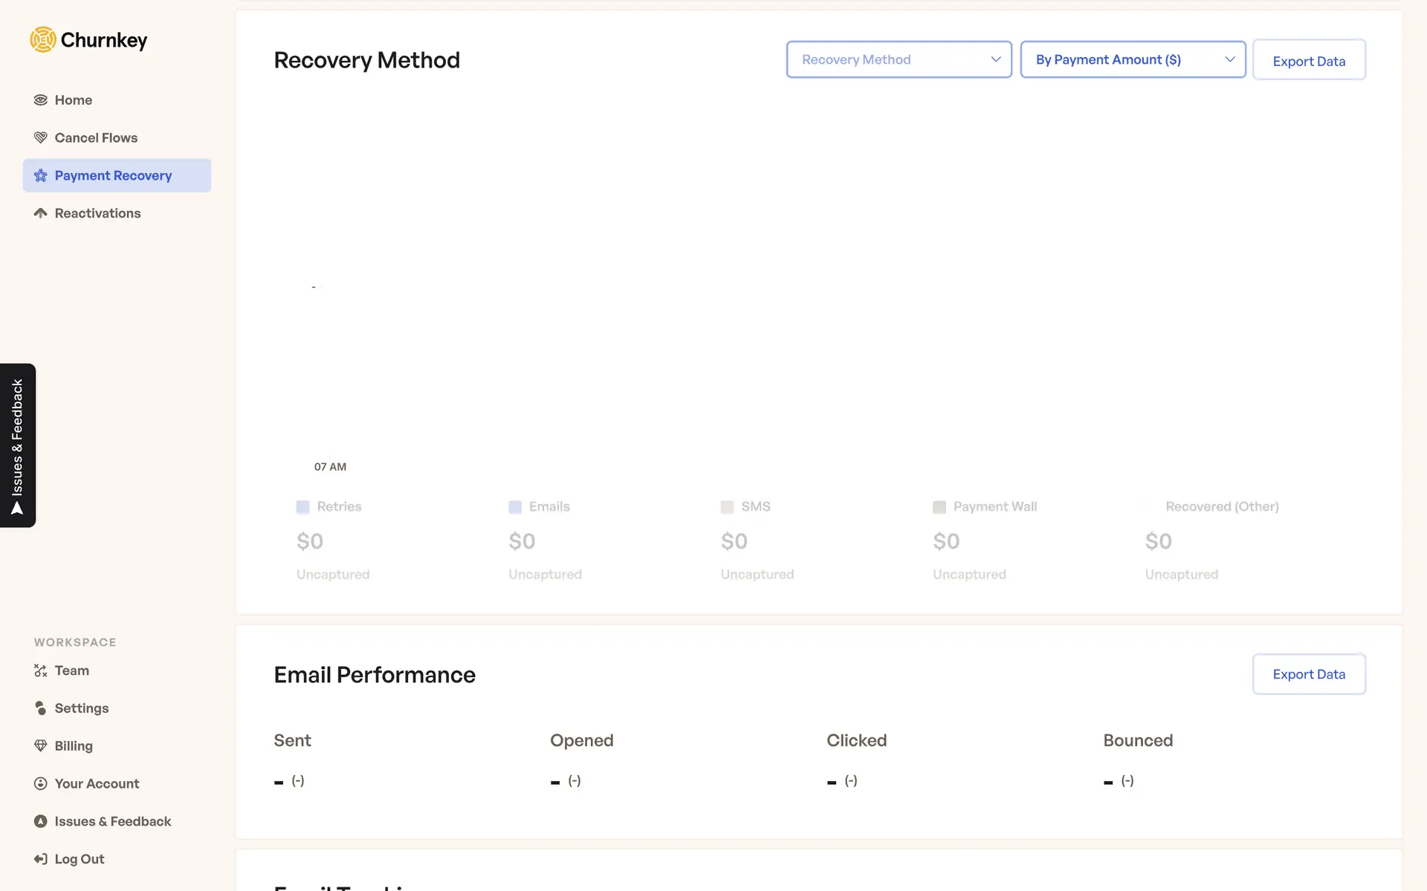Go to Payment Recovery section
Viewport: 1427px width, 891px height.
[x=113, y=176]
